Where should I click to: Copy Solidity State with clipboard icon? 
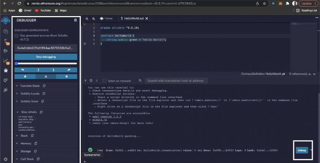click(x=43, y=101)
